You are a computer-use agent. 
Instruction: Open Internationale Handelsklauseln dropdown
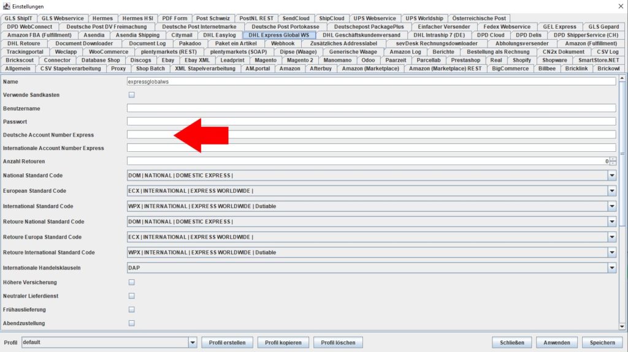pos(611,268)
